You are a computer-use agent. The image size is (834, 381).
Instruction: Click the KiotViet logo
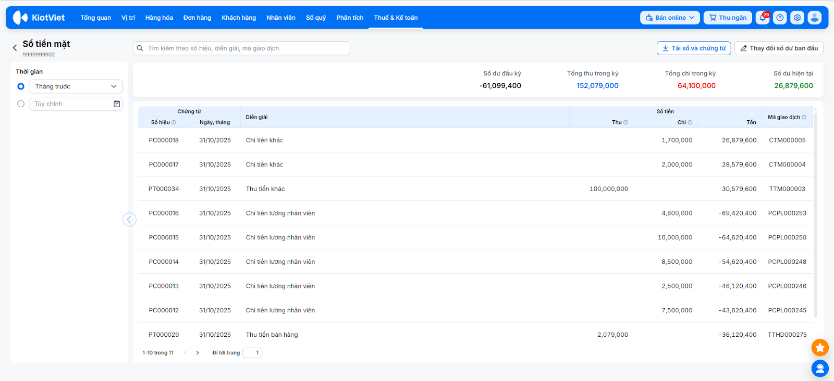tap(39, 18)
